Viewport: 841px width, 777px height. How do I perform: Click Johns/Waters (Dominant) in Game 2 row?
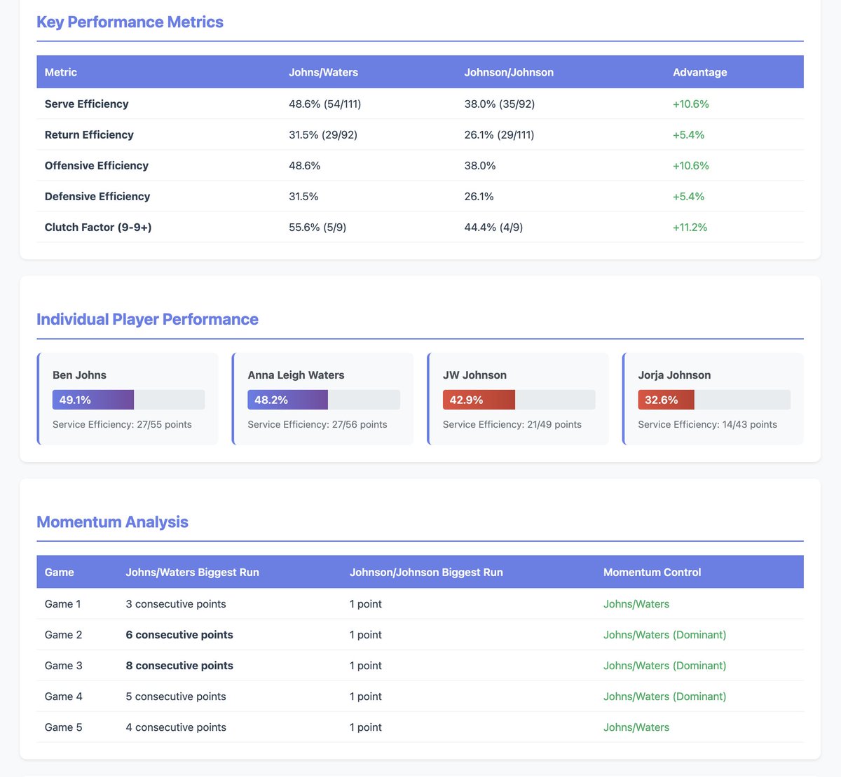665,634
